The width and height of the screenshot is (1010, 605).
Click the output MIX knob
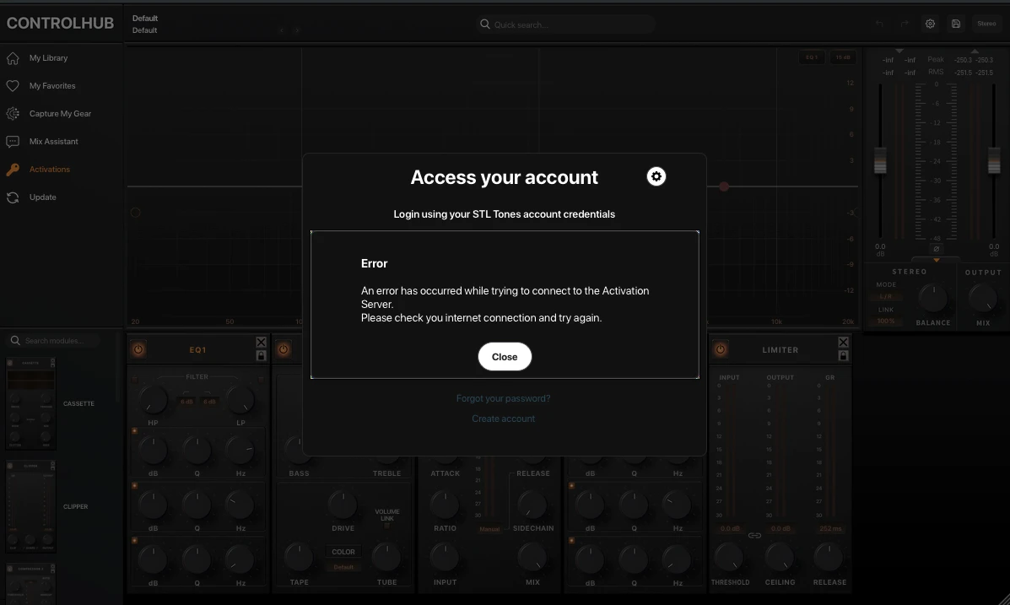click(x=983, y=299)
